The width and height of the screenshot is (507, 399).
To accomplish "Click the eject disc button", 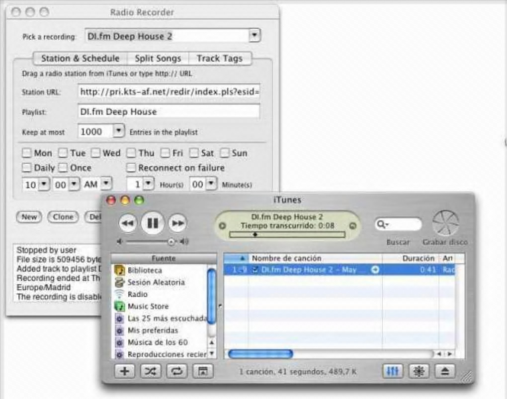I will pyautogui.click(x=445, y=371).
